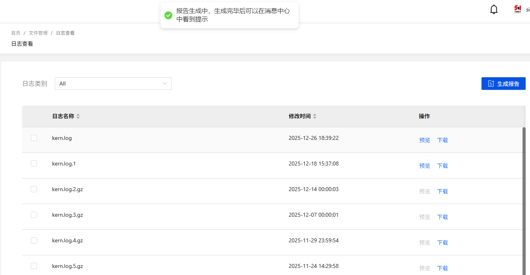Image resolution: width=530 pixels, height=275 pixels.
Task: Go to 首页 breadcrumb
Action: [x=16, y=33]
